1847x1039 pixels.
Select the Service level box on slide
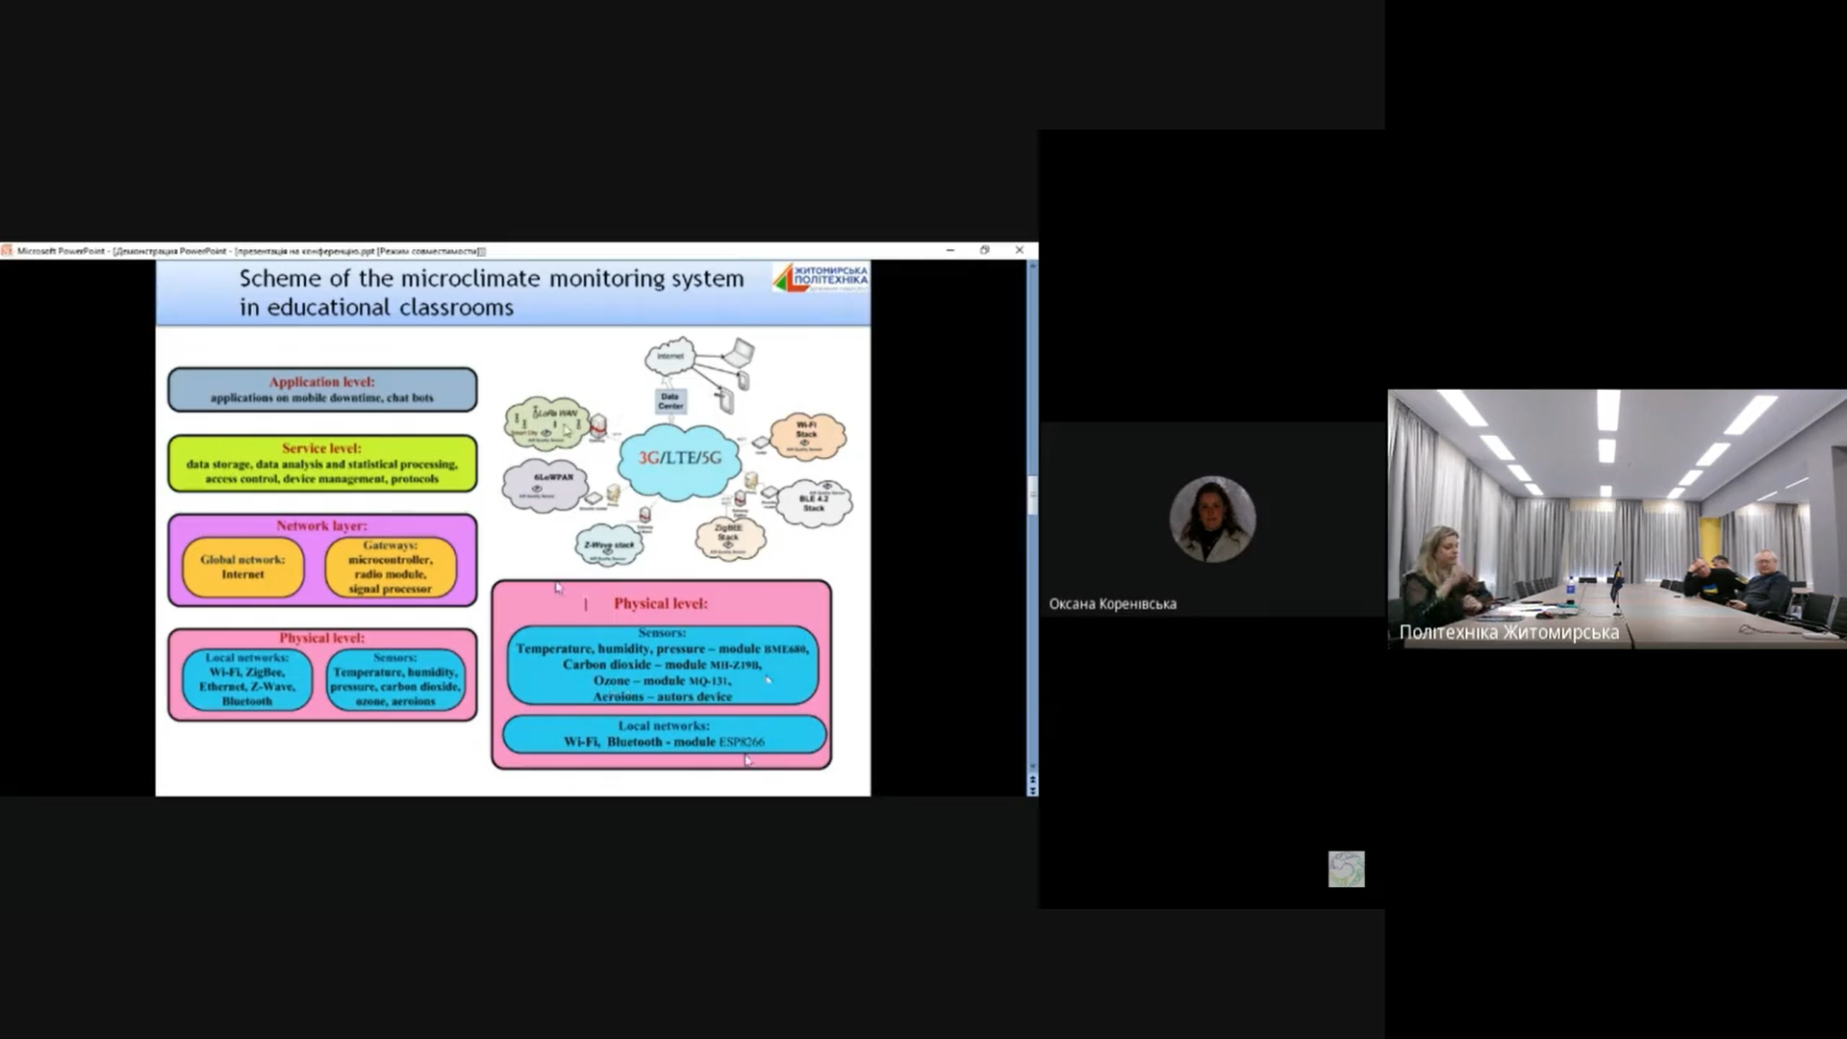pyautogui.click(x=322, y=464)
